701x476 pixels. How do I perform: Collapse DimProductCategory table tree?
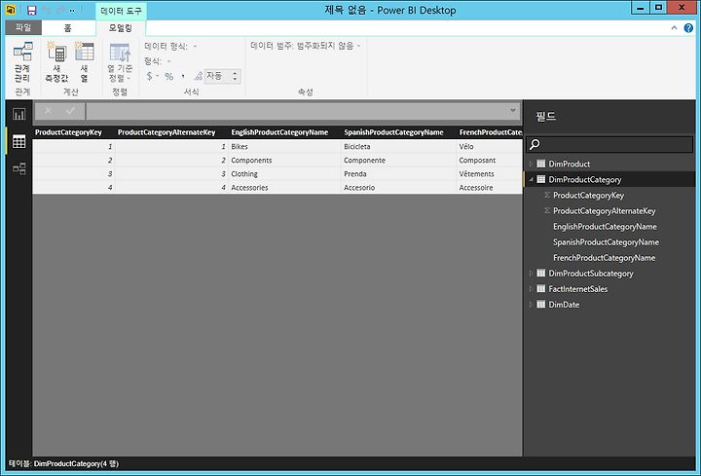coord(531,179)
